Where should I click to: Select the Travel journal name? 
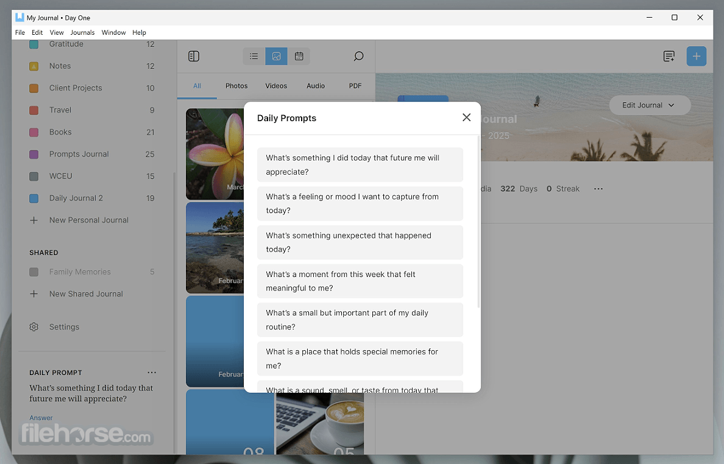60,110
